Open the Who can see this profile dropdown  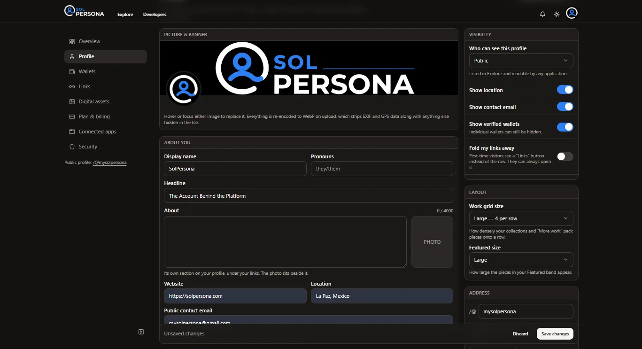[x=521, y=61]
